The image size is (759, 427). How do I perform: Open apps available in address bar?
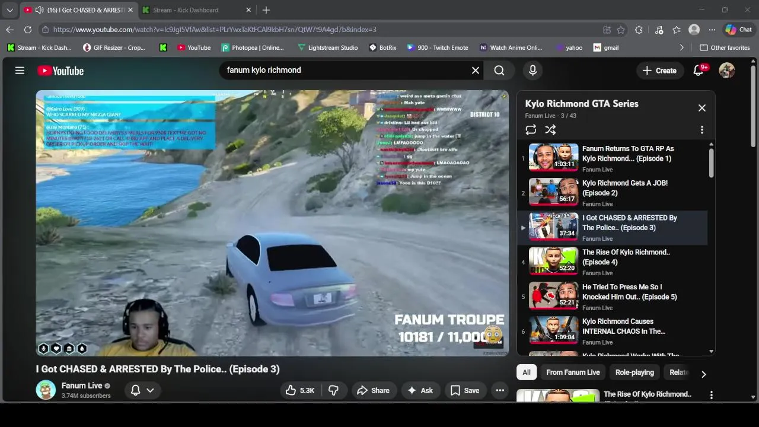coord(607,30)
